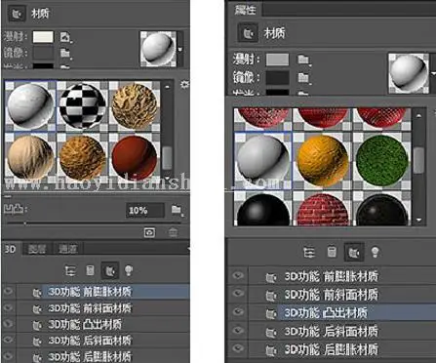
Task: Open the 漫射 texture folder icon in the right panel
Action: 303,60
